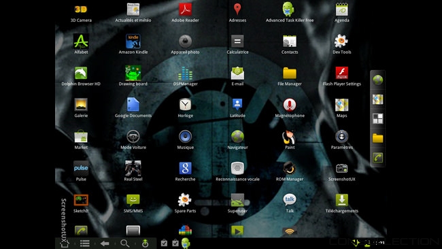Open Reconnaissance vocale
This screenshot has height=249, width=442.
point(237,171)
